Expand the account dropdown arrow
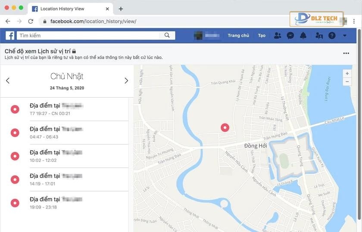The width and height of the screenshot is (362, 232). 345,36
